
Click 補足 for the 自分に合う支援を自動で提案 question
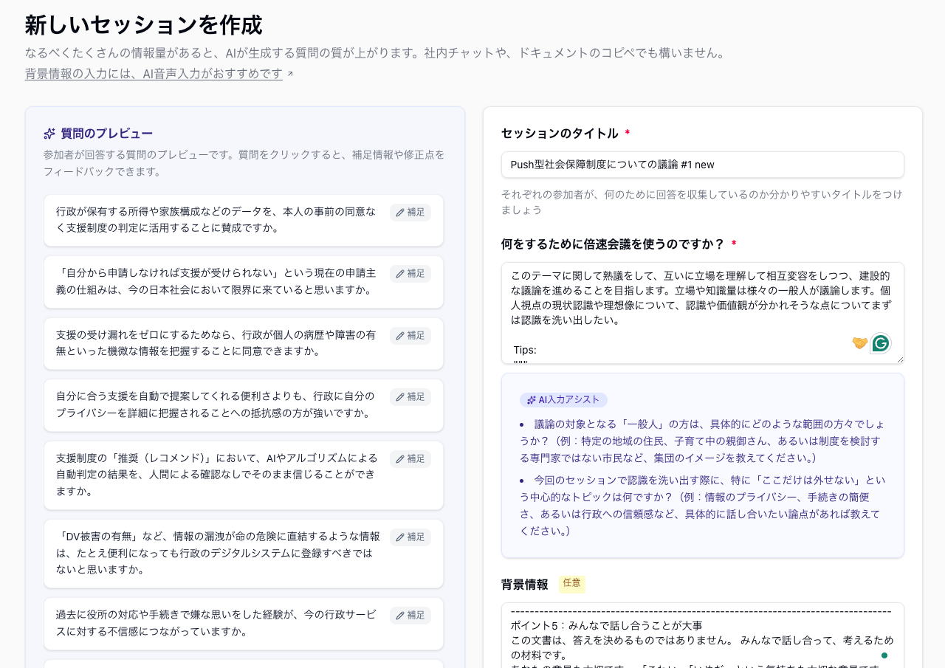click(410, 397)
